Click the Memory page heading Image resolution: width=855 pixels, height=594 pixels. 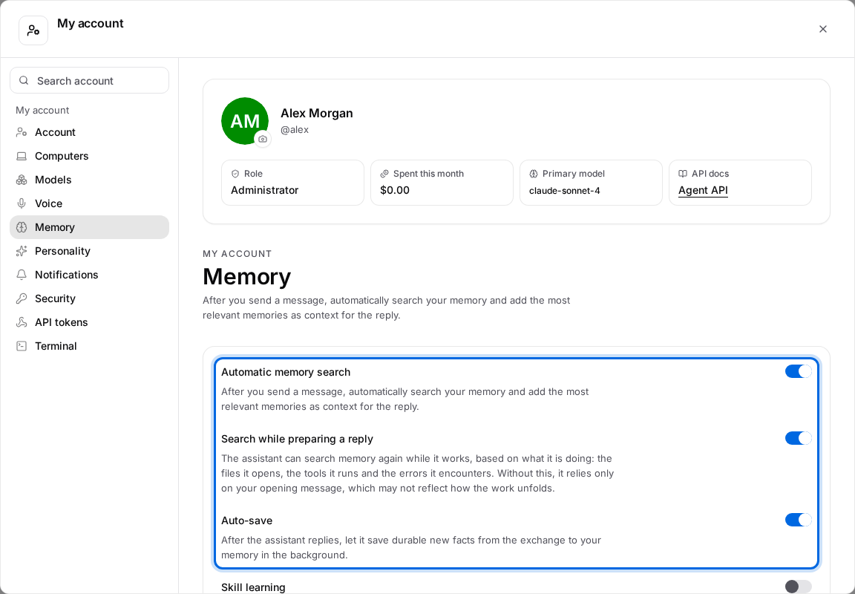click(247, 276)
